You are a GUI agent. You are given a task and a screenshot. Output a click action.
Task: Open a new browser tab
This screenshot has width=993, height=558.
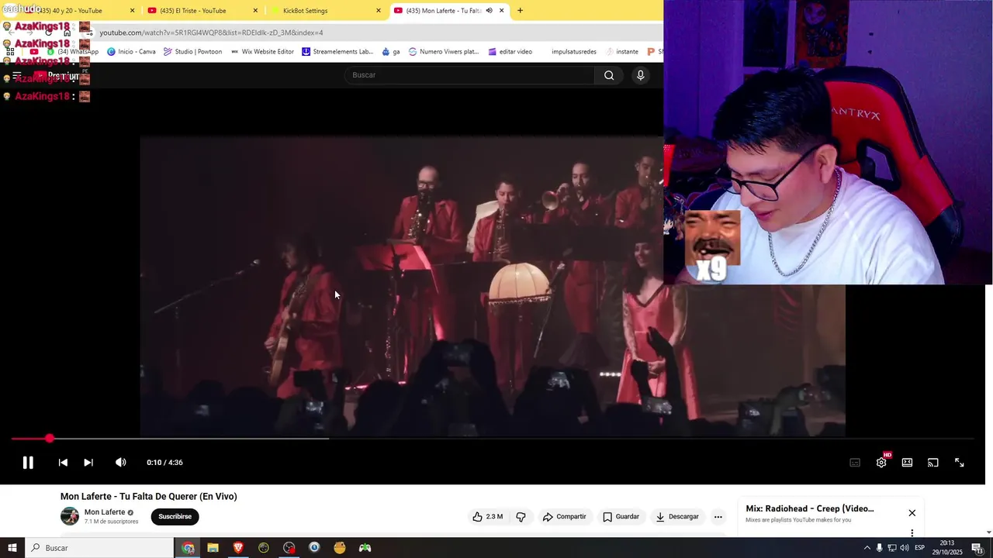pyautogui.click(x=520, y=11)
